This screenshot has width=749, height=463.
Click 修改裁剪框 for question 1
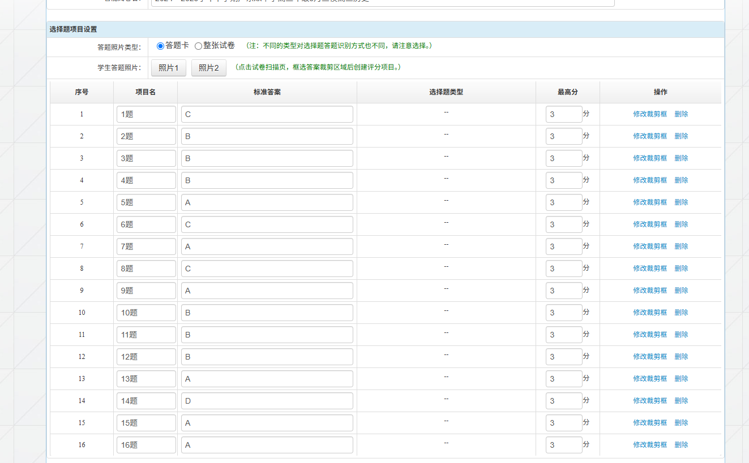pos(650,114)
